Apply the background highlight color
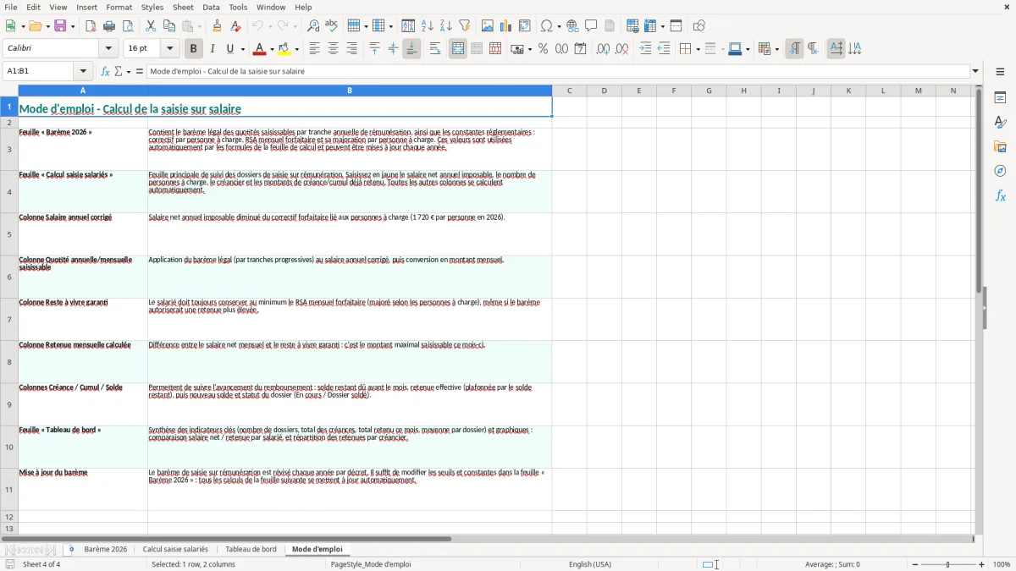This screenshot has height=571, width=1016. (x=284, y=49)
